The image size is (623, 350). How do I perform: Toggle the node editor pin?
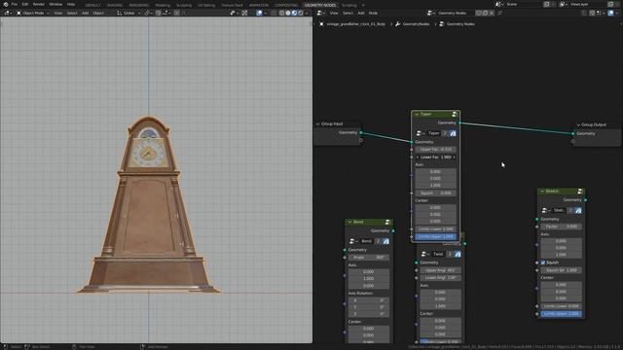tap(499, 13)
